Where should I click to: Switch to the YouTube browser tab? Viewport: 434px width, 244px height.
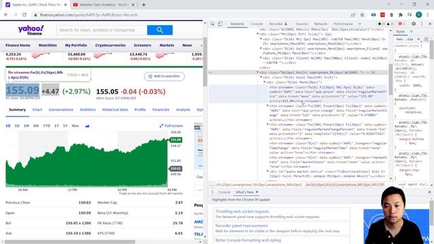[104, 5]
